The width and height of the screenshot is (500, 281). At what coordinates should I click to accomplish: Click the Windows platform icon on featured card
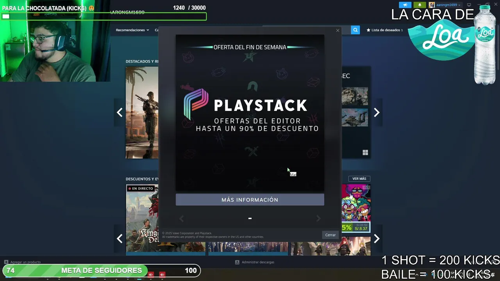pos(365,153)
